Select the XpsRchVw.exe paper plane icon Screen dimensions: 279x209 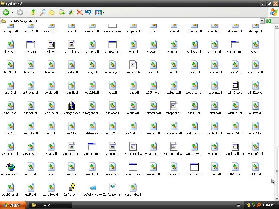point(92,188)
